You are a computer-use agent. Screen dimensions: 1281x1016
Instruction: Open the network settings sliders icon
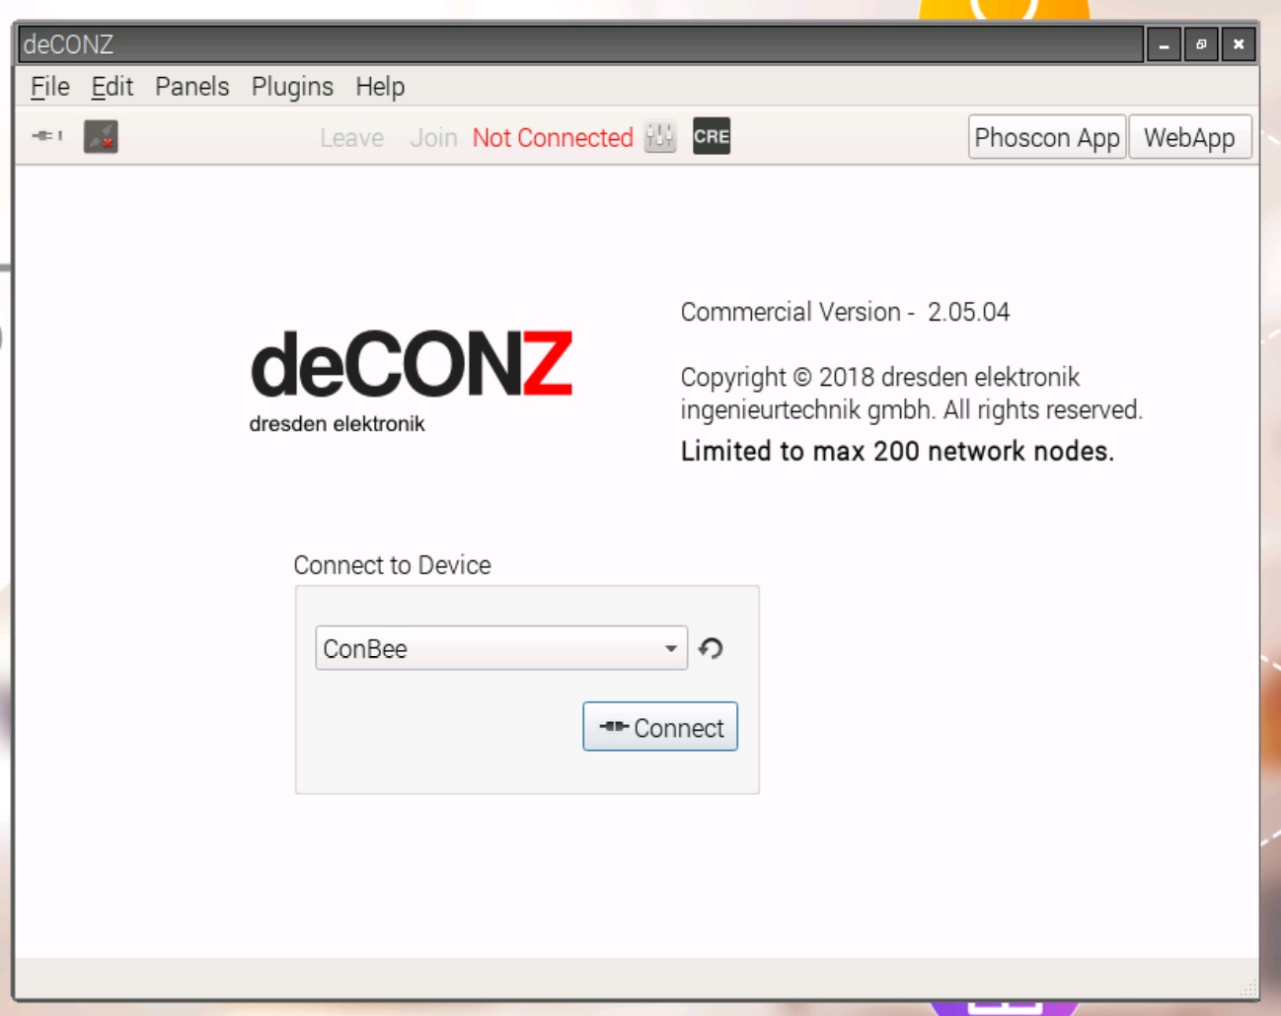click(659, 137)
